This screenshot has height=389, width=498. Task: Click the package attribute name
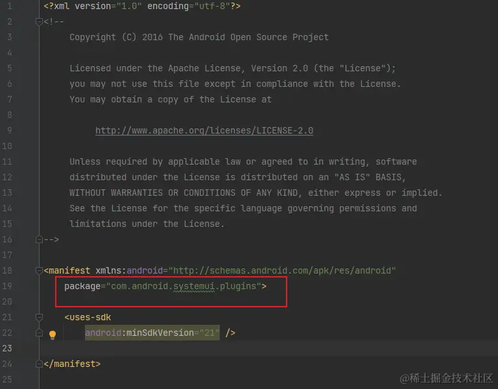click(x=82, y=286)
